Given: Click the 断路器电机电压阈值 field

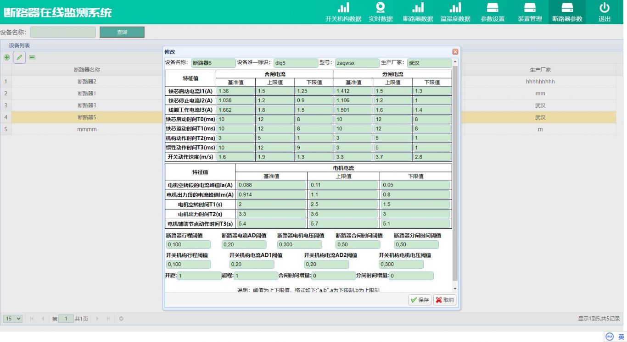Looking at the screenshot, I should 300,244.
